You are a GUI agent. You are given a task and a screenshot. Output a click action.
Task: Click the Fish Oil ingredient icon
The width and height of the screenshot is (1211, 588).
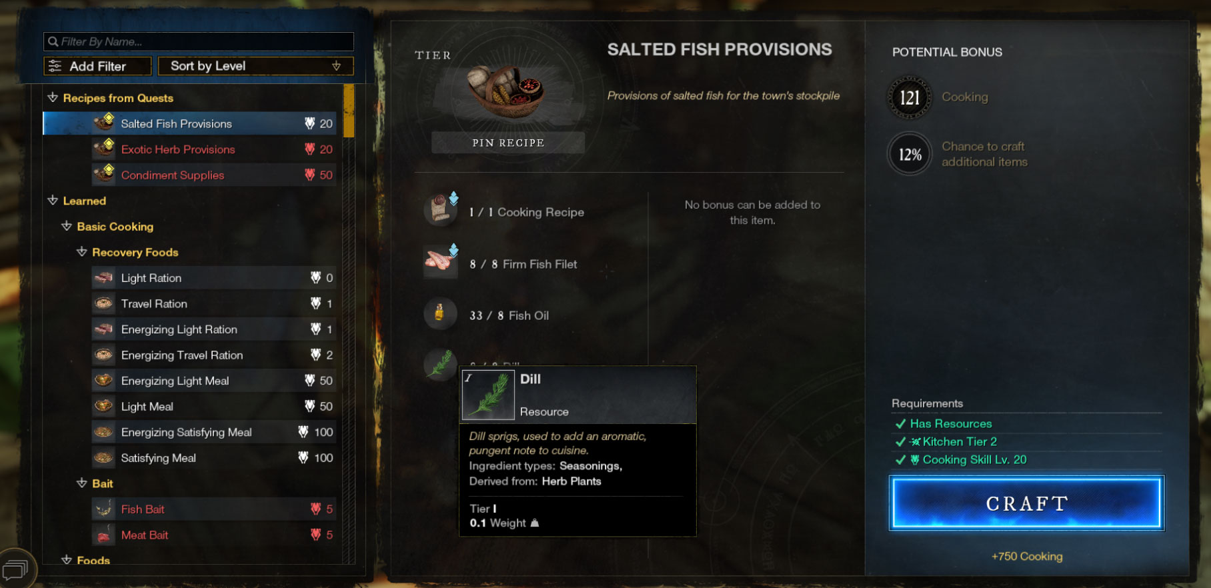tap(440, 313)
